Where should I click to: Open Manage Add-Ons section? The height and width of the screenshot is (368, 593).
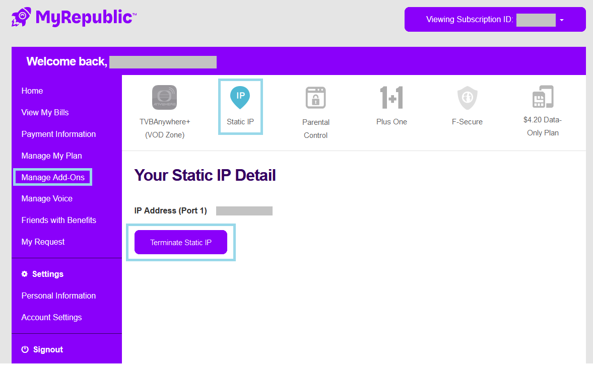tap(53, 177)
